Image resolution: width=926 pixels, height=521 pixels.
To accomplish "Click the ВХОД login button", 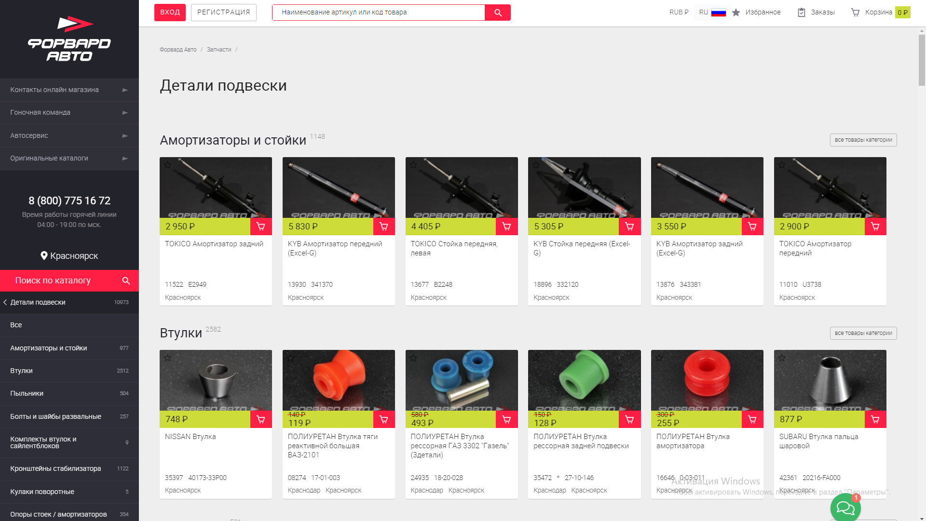I will (170, 13).
